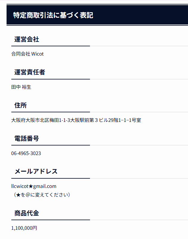Click the phone number 06-4965-3023

(26, 153)
